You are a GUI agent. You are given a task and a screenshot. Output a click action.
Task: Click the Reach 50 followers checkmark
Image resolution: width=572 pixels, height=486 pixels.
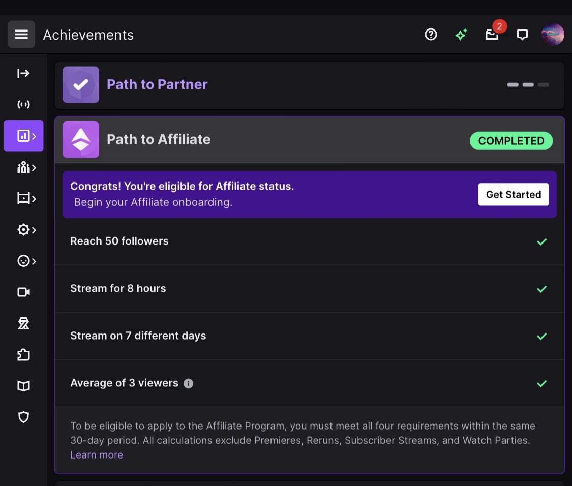pyautogui.click(x=541, y=241)
